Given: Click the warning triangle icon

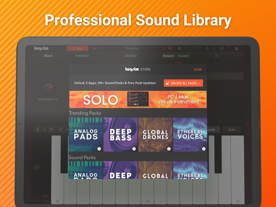Looking at the screenshot, I should [207, 48].
